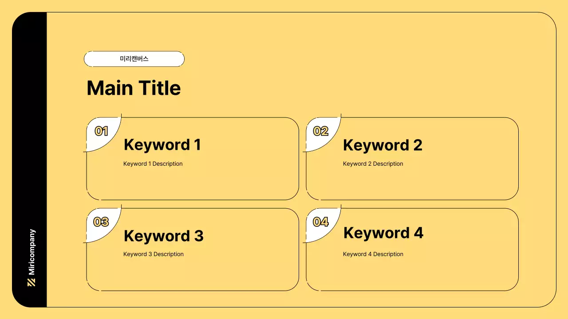The width and height of the screenshot is (568, 319).
Task: Click the Miricompany logo icon
Action: click(x=31, y=282)
